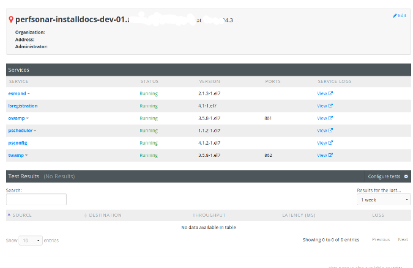
Task: View owamp service logs
Action: pyautogui.click(x=325, y=118)
